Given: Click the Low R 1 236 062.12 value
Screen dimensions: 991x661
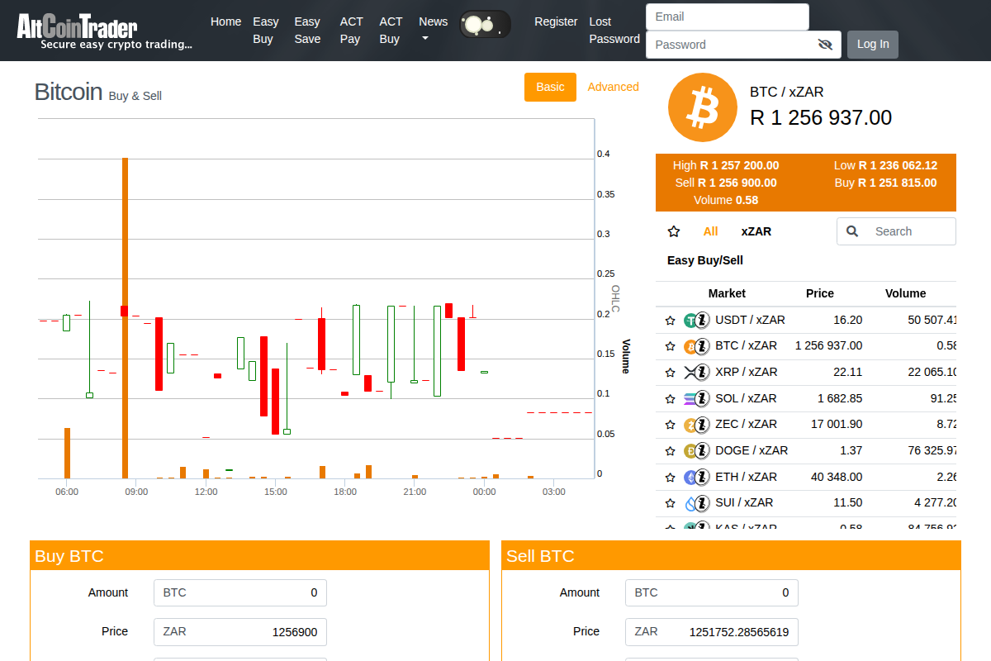Looking at the screenshot, I should [898, 165].
